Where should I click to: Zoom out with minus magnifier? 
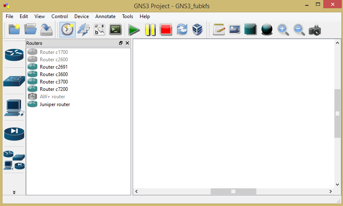[299, 30]
